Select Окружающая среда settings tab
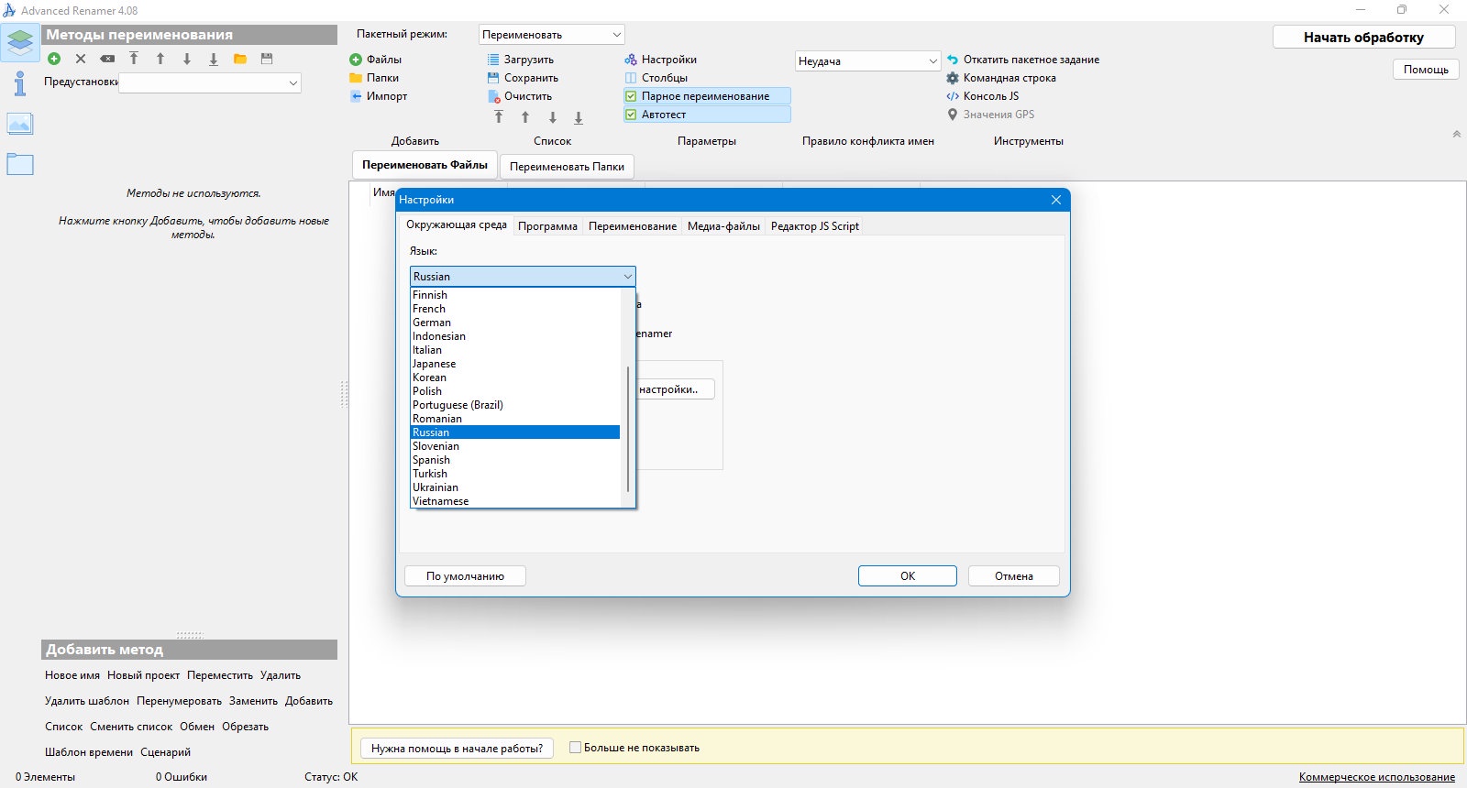Screen dimensions: 1467x788 457,224
